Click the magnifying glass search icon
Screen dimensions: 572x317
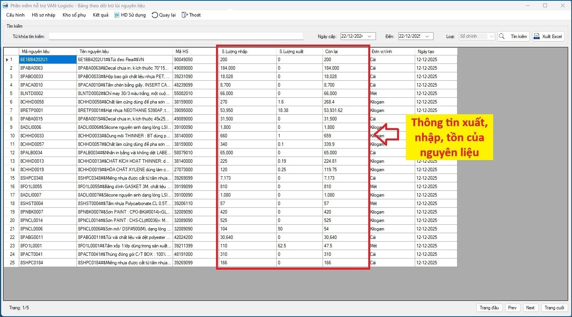click(x=502, y=37)
